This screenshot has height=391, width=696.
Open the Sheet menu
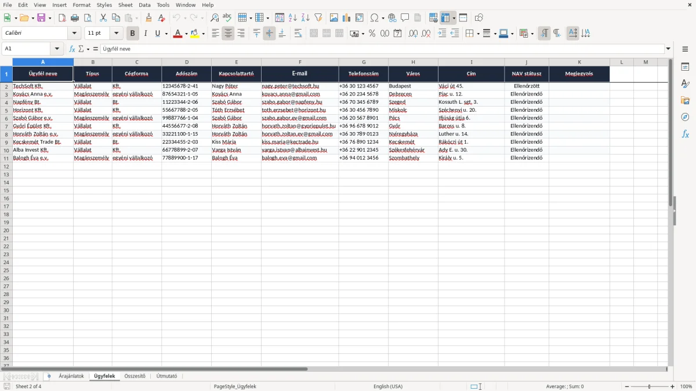(125, 5)
